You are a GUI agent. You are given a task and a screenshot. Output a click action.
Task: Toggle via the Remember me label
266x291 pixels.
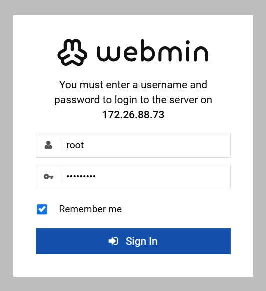[90, 209]
